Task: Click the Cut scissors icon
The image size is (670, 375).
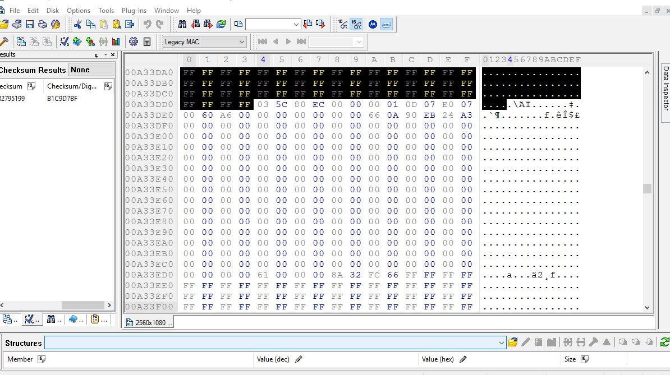Action: coord(77,24)
